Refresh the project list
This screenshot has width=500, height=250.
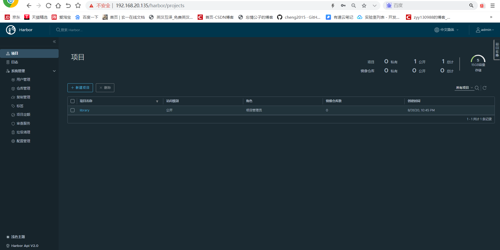click(485, 88)
